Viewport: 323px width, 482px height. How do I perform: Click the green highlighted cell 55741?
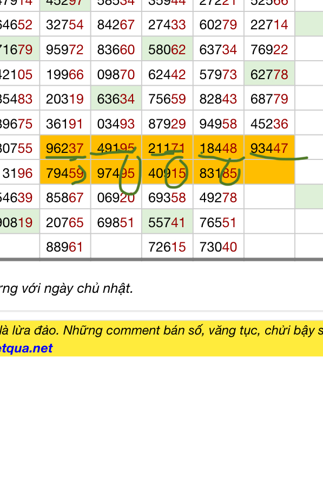pyautogui.click(x=167, y=222)
